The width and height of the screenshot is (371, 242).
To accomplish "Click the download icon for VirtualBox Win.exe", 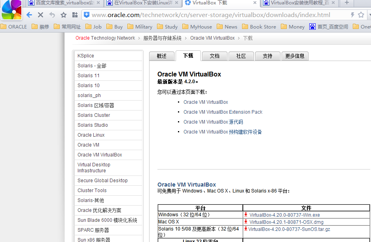I will pyautogui.click(x=246, y=215).
